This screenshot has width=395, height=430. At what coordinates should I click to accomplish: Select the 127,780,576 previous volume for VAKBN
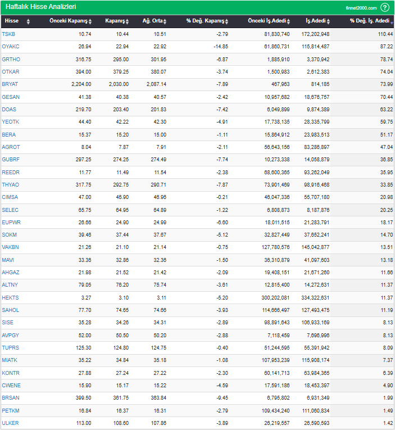[275, 247]
